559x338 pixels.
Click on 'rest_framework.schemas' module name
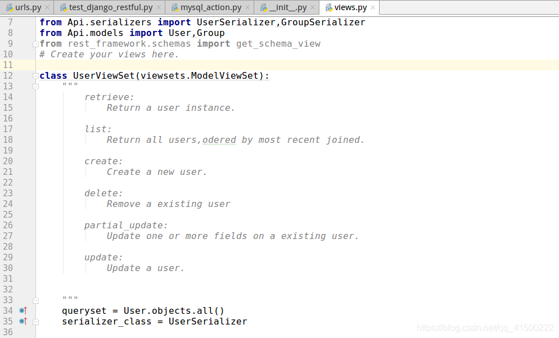(x=129, y=43)
